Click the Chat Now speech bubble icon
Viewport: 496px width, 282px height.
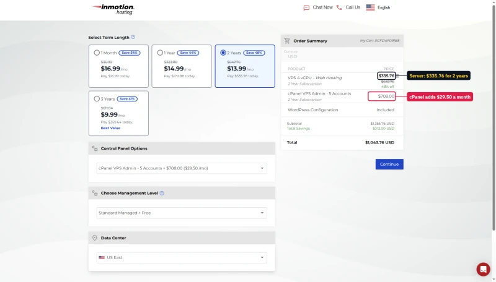[306, 7]
